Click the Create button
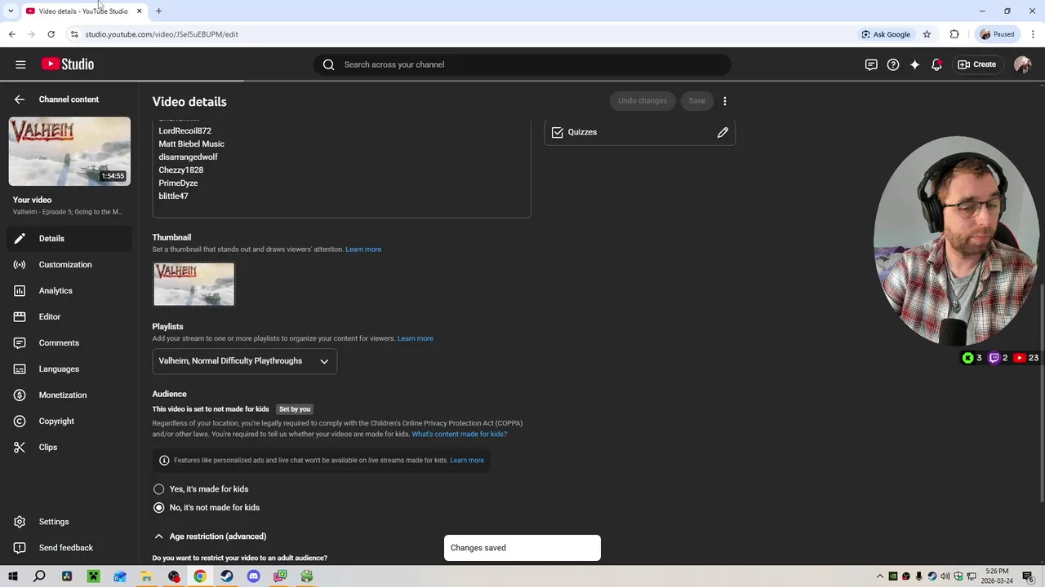The image size is (1045, 587). [977, 64]
